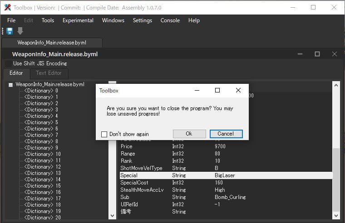Select tree node Dictionary 0
Screen dimensions: 345x223
tap(41, 91)
